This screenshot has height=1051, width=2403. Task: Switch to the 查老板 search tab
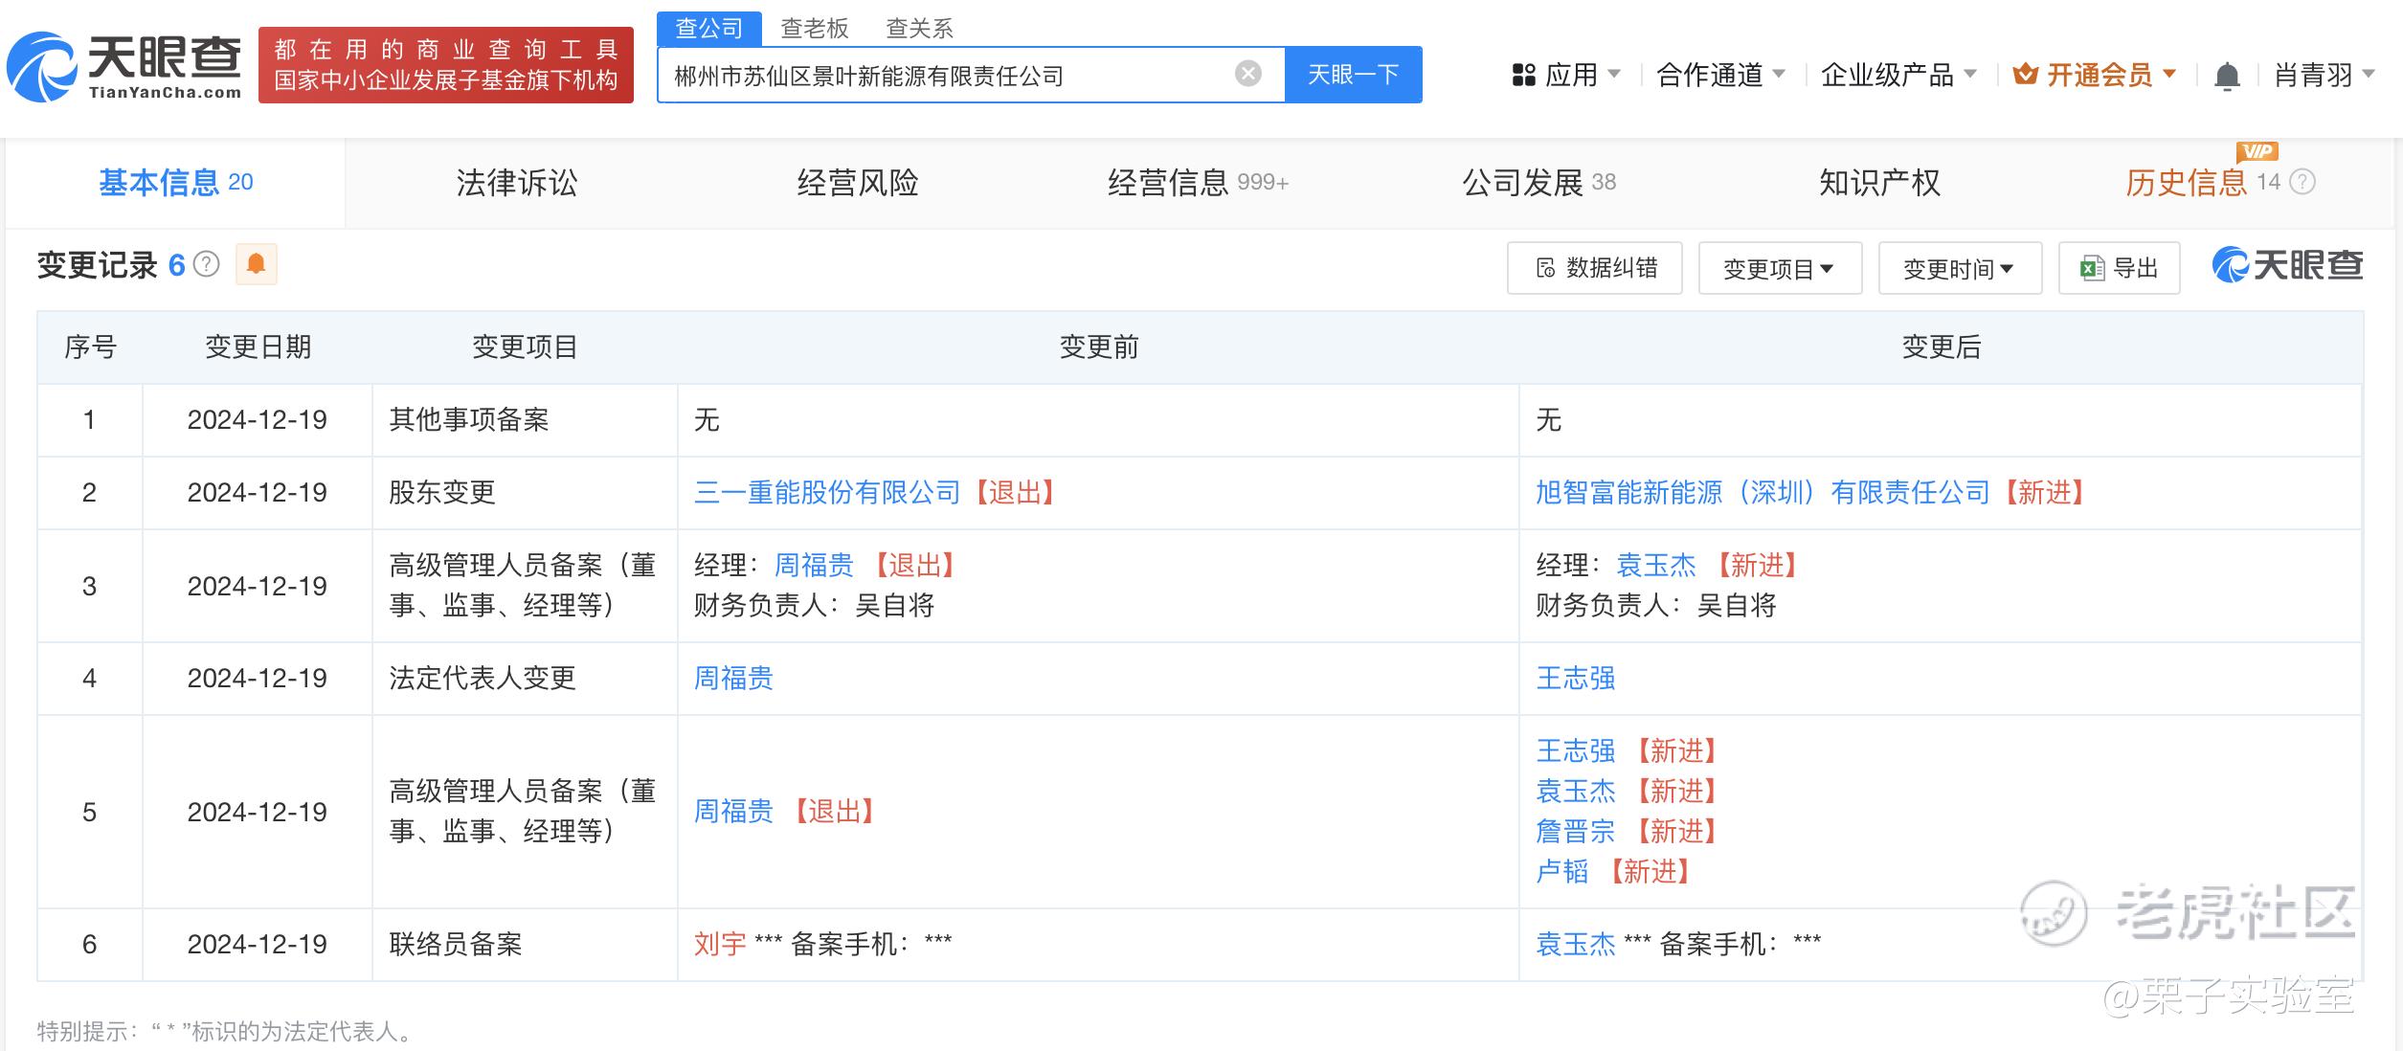pos(814,29)
